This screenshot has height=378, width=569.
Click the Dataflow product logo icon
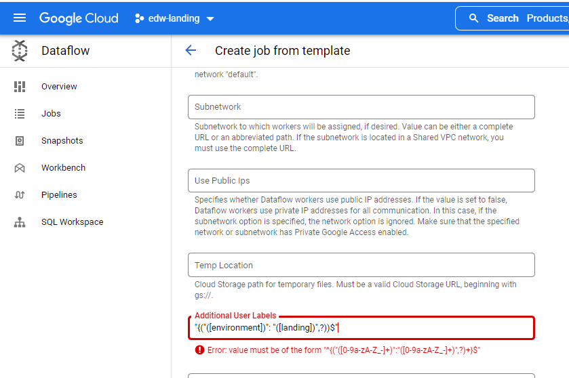(x=20, y=50)
